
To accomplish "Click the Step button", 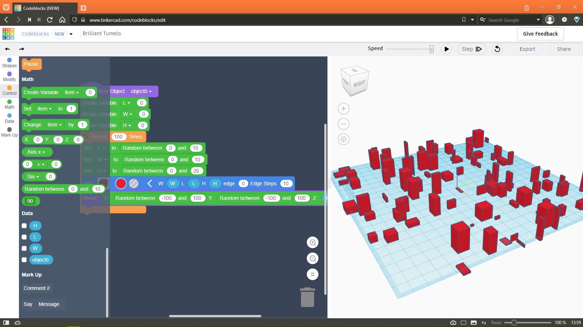I will (472, 49).
